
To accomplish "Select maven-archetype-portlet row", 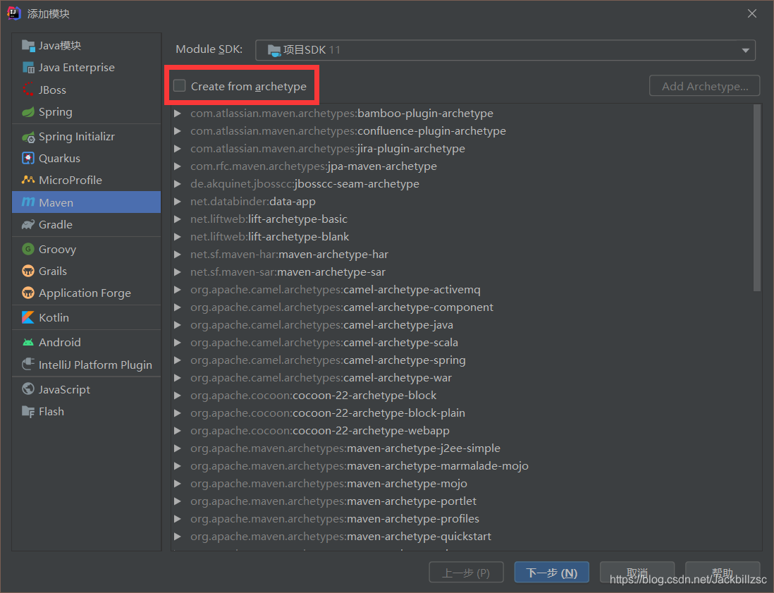I will click(462, 501).
